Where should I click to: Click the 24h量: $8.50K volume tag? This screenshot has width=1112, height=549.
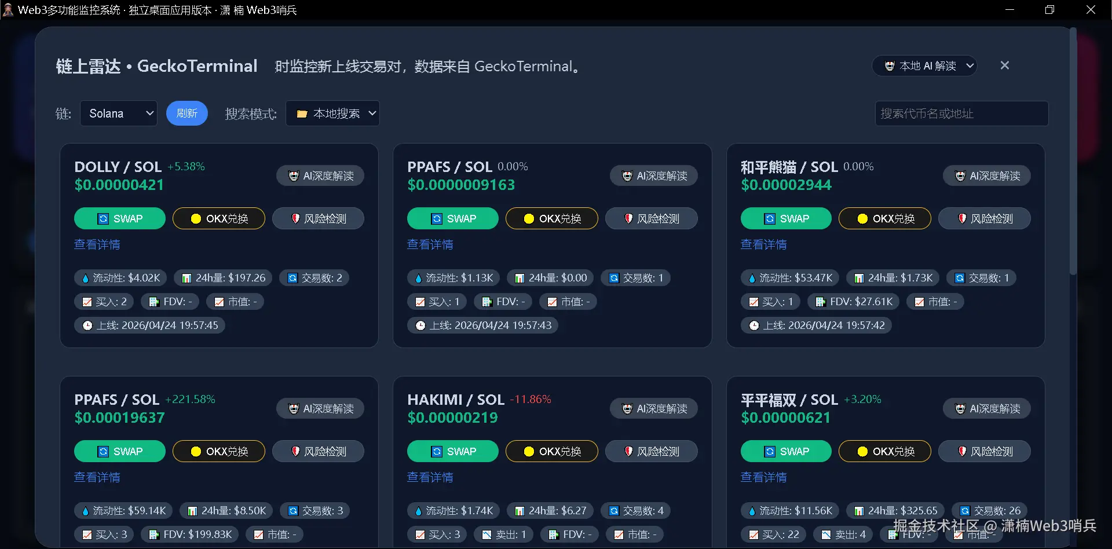[x=226, y=511]
